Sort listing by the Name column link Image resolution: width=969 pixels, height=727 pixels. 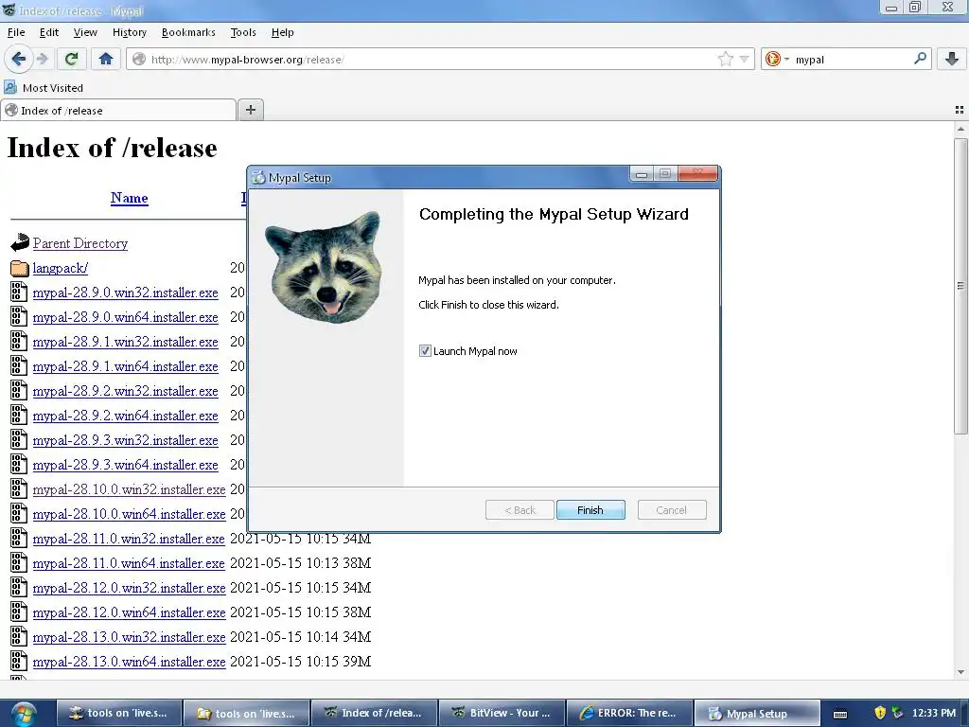click(129, 198)
